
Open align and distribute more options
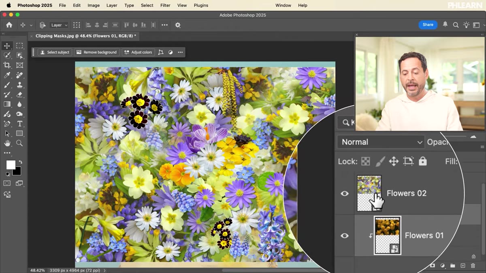(164, 25)
